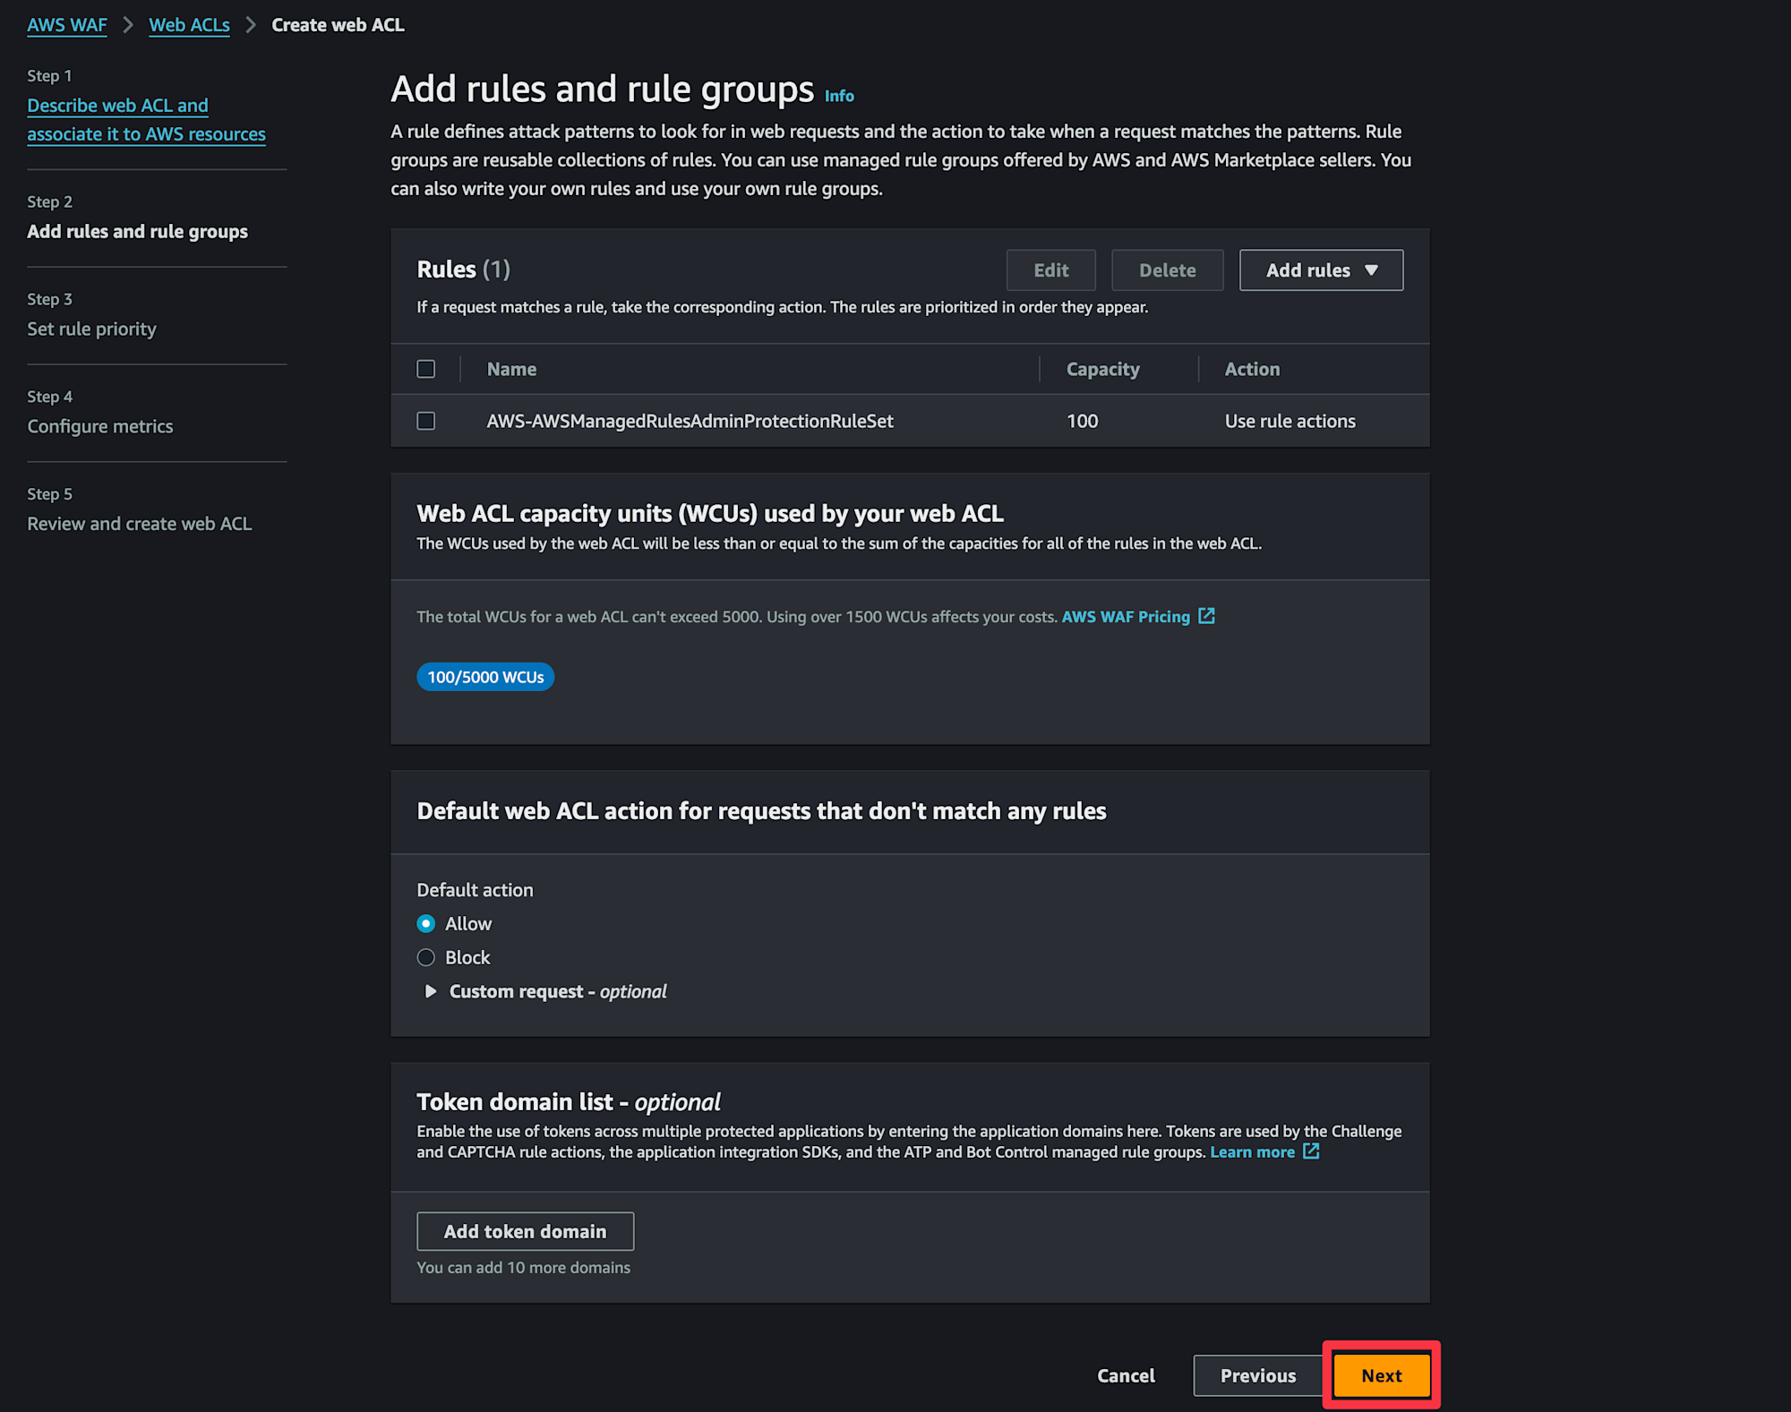Click breadcrumb chevron after AWS WAF
Image resolution: width=1791 pixels, height=1412 pixels.
pos(128,25)
